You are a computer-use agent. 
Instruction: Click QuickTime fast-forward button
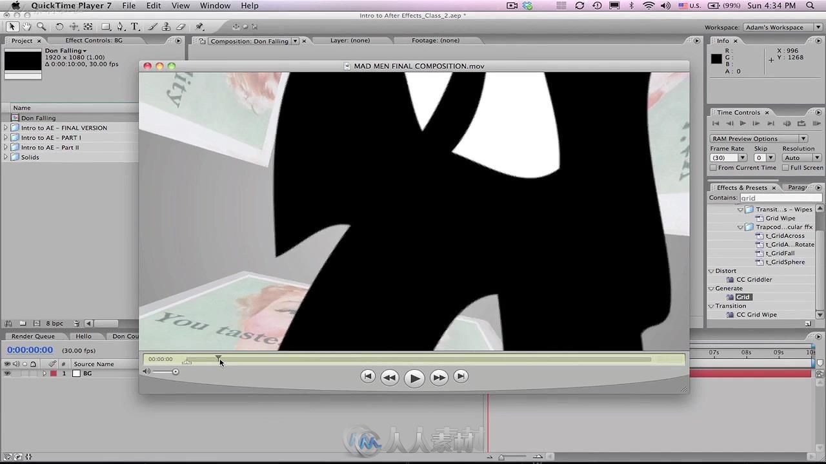pos(439,378)
